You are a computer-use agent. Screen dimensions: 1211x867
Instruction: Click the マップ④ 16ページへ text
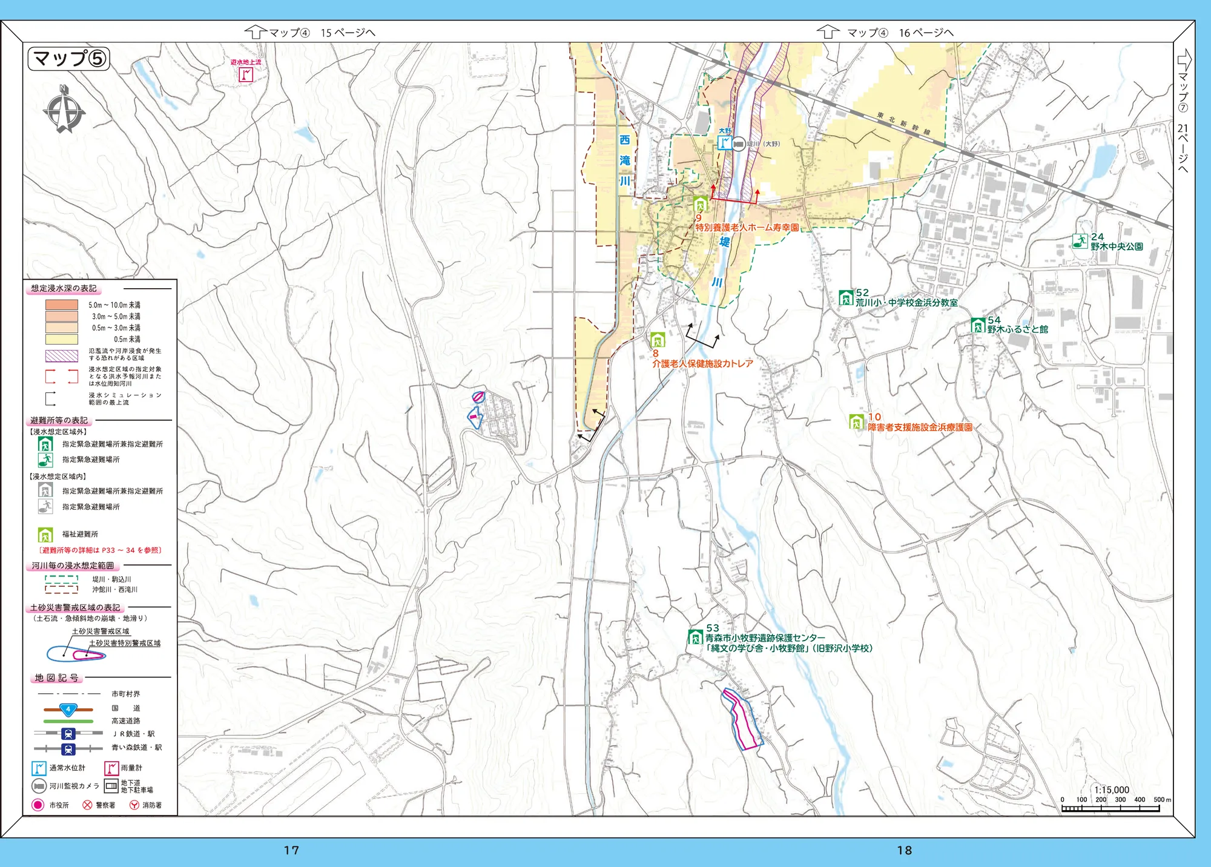point(900,33)
